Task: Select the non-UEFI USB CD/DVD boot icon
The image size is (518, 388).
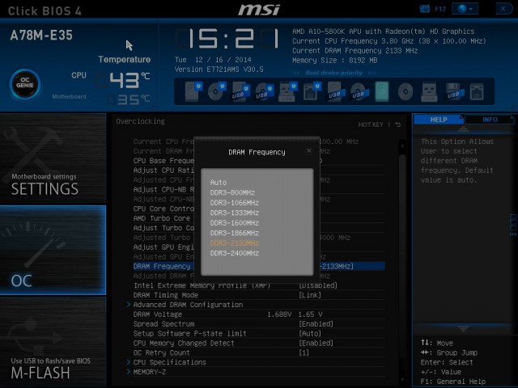Action: click(359, 91)
